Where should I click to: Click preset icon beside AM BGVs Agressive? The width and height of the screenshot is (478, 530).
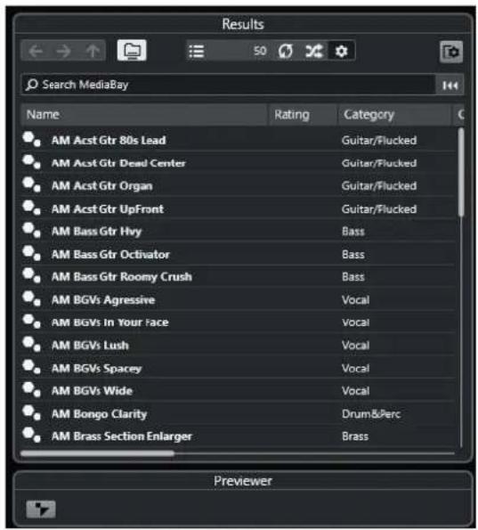(31, 299)
